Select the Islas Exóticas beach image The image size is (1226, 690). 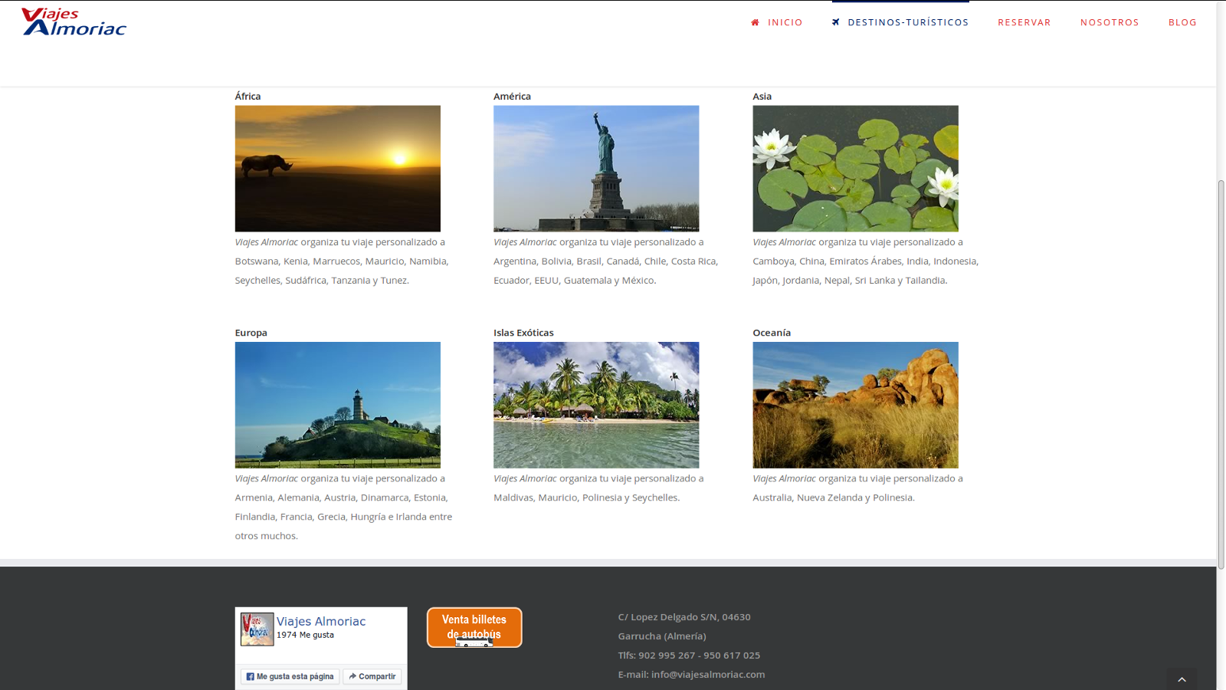(596, 405)
